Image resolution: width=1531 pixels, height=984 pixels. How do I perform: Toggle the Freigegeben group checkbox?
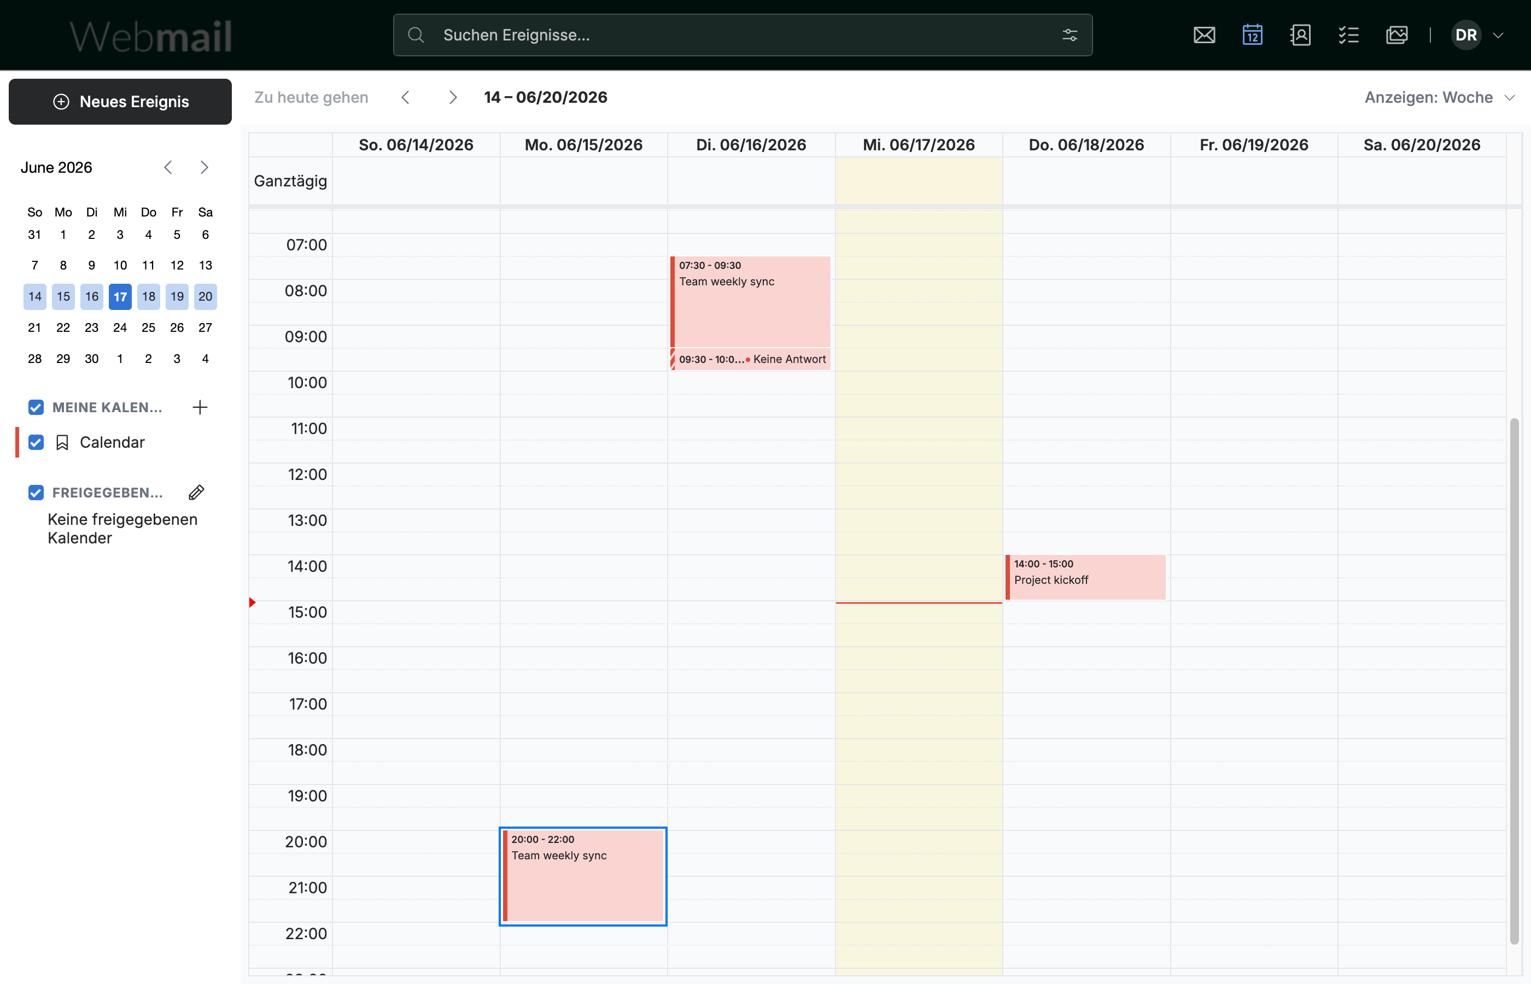click(36, 492)
